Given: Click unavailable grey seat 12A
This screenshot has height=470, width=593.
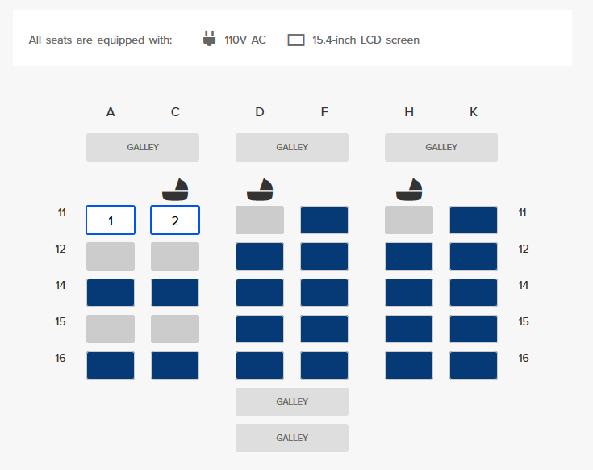Looking at the screenshot, I should point(111,257).
